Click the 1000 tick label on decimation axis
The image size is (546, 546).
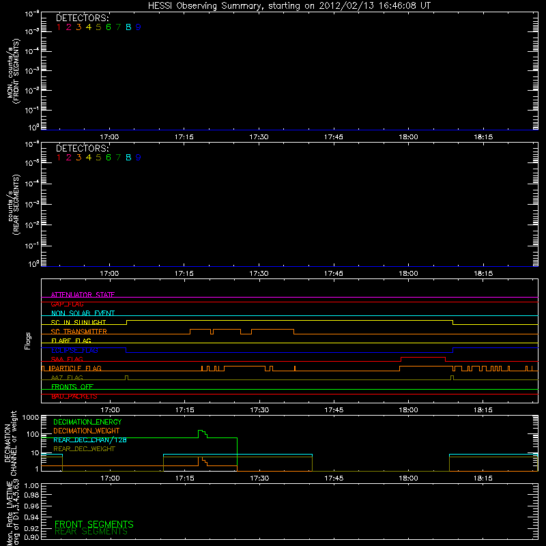(31, 418)
